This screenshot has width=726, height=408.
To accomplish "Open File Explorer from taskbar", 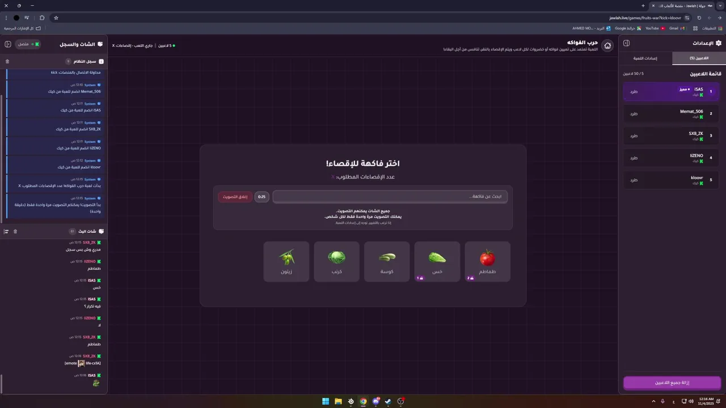I will 338,401.
